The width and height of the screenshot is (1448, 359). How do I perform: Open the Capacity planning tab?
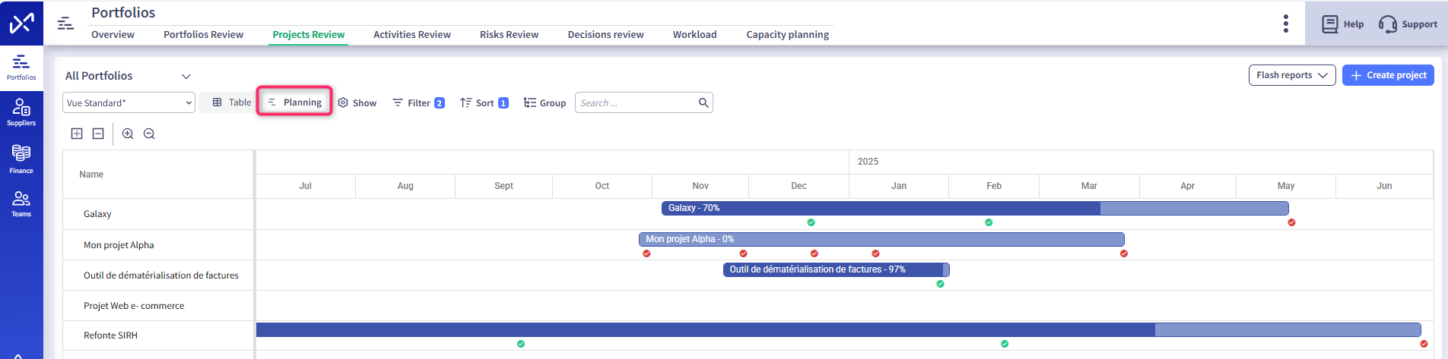[787, 34]
